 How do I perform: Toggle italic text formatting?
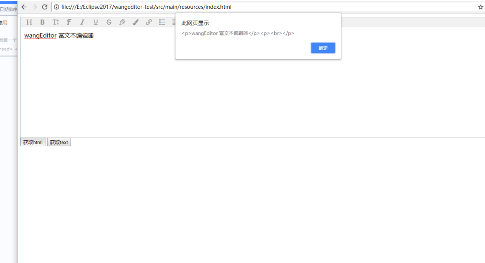pos(82,22)
